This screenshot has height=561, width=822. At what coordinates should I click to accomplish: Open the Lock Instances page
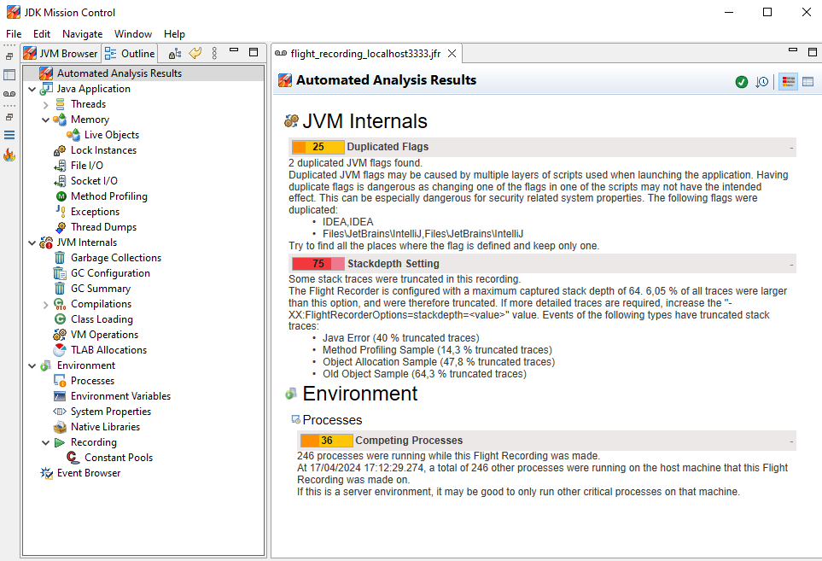(x=103, y=150)
